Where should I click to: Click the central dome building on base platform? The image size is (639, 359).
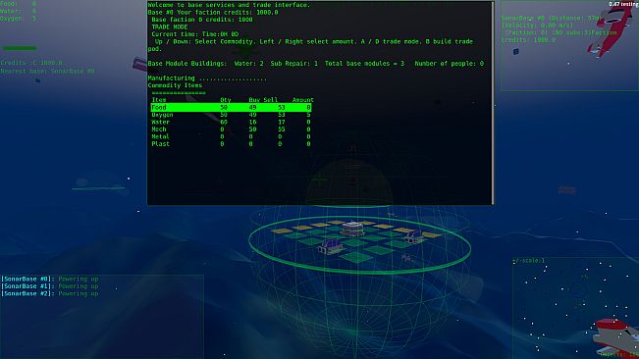point(352,229)
